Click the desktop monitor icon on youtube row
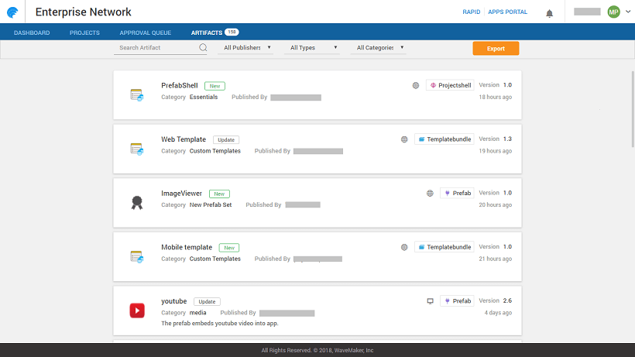Viewport: 635px width, 357px height. click(430, 300)
